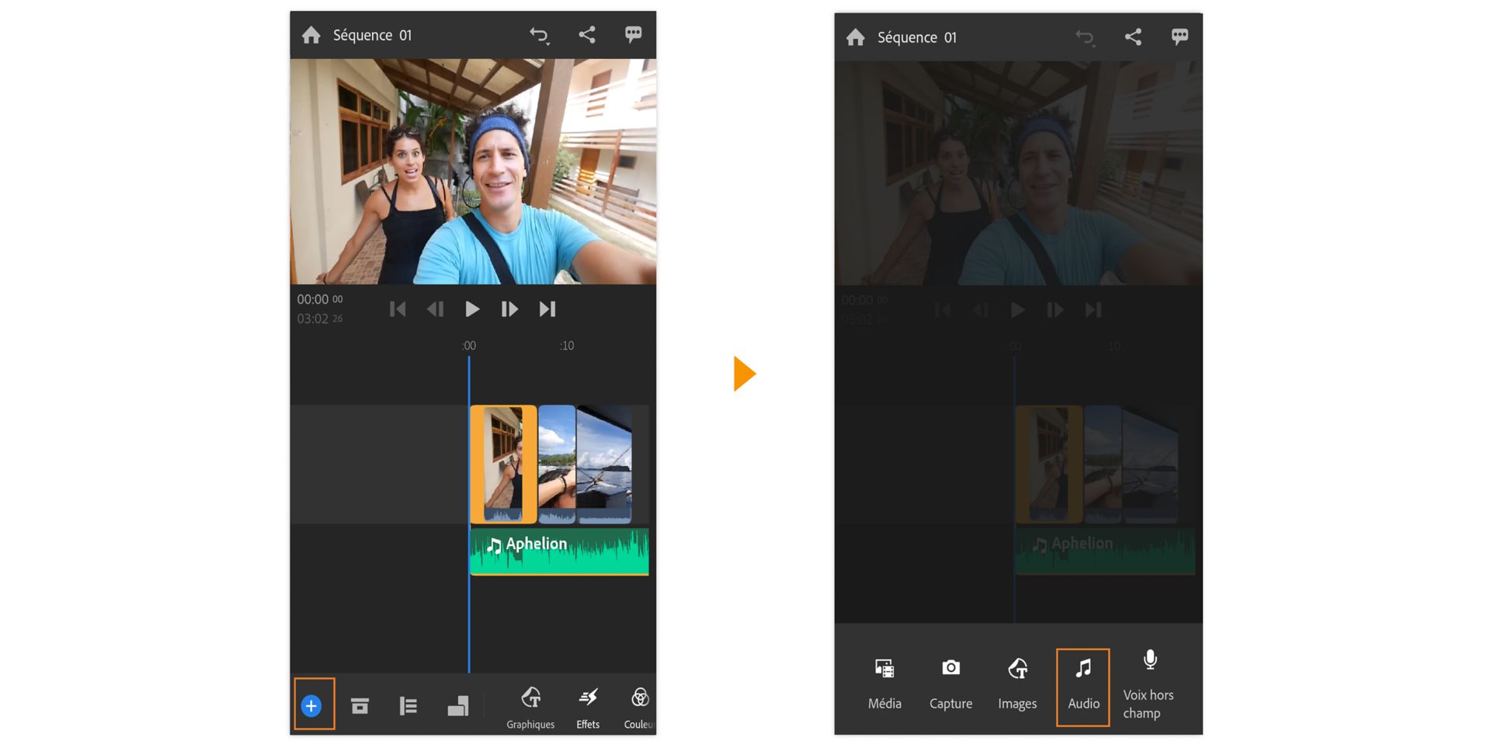This screenshot has height=748, width=1491.
Task: Select the second clip with the seated person in left timeline
Action: pyautogui.click(x=557, y=464)
